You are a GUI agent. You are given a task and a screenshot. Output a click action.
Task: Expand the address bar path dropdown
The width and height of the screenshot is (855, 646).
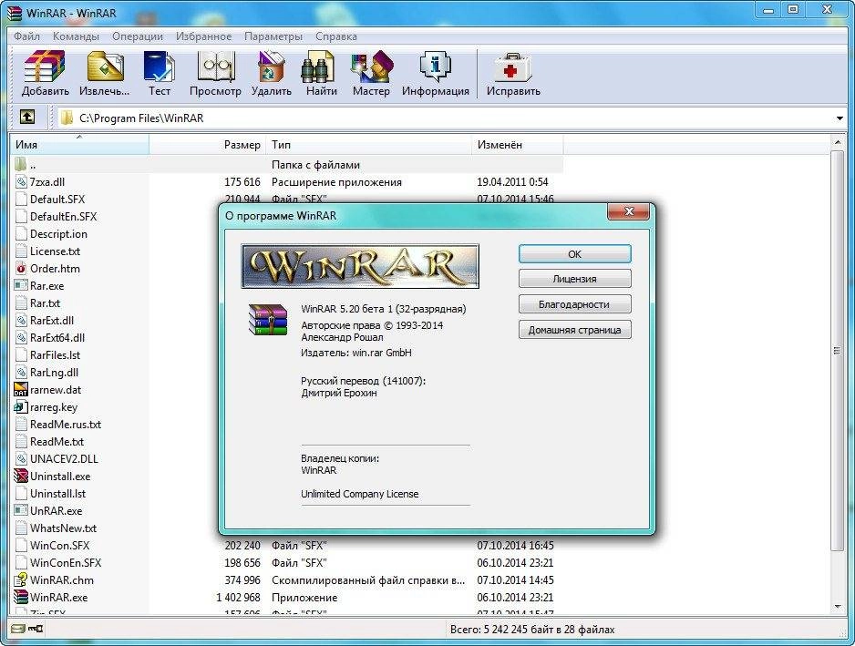[840, 118]
